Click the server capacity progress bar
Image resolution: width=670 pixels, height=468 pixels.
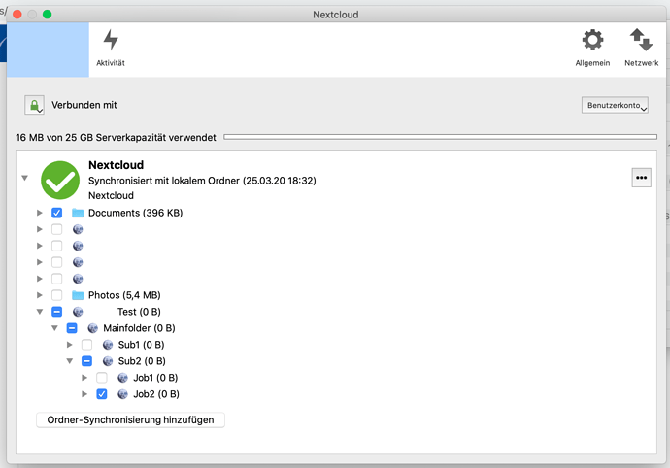[440, 137]
